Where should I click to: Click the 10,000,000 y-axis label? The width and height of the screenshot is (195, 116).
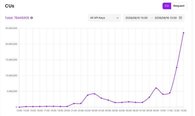pyautogui.click(x=11, y=76)
